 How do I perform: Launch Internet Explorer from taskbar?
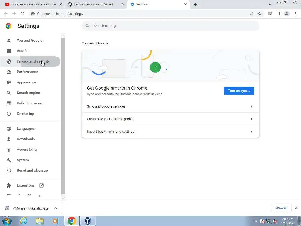pos(23,221)
